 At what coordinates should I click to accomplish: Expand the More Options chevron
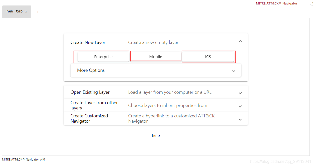(233, 71)
